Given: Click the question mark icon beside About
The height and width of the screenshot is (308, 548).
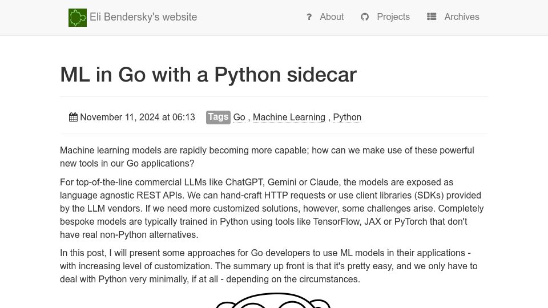Looking at the screenshot, I should 309,17.
